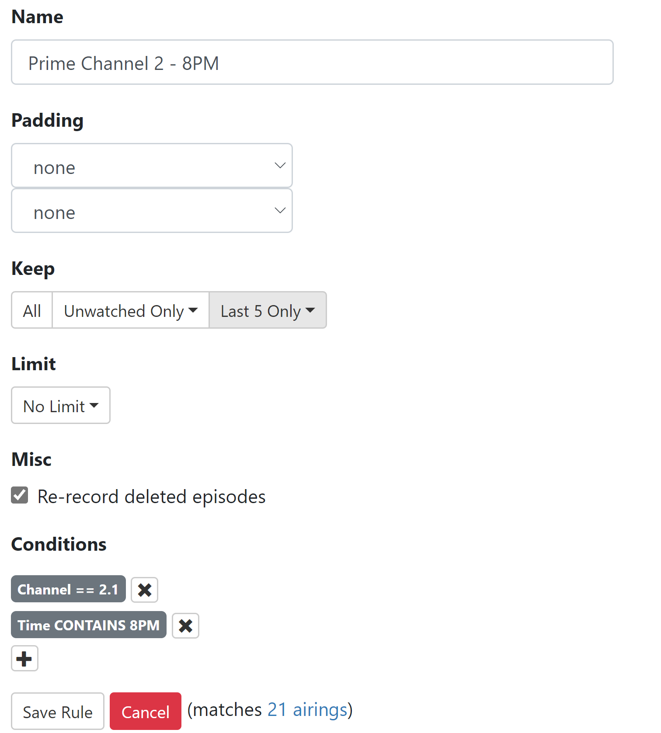Cancel editing the rule
661x733 pixels.
point(145,712)
